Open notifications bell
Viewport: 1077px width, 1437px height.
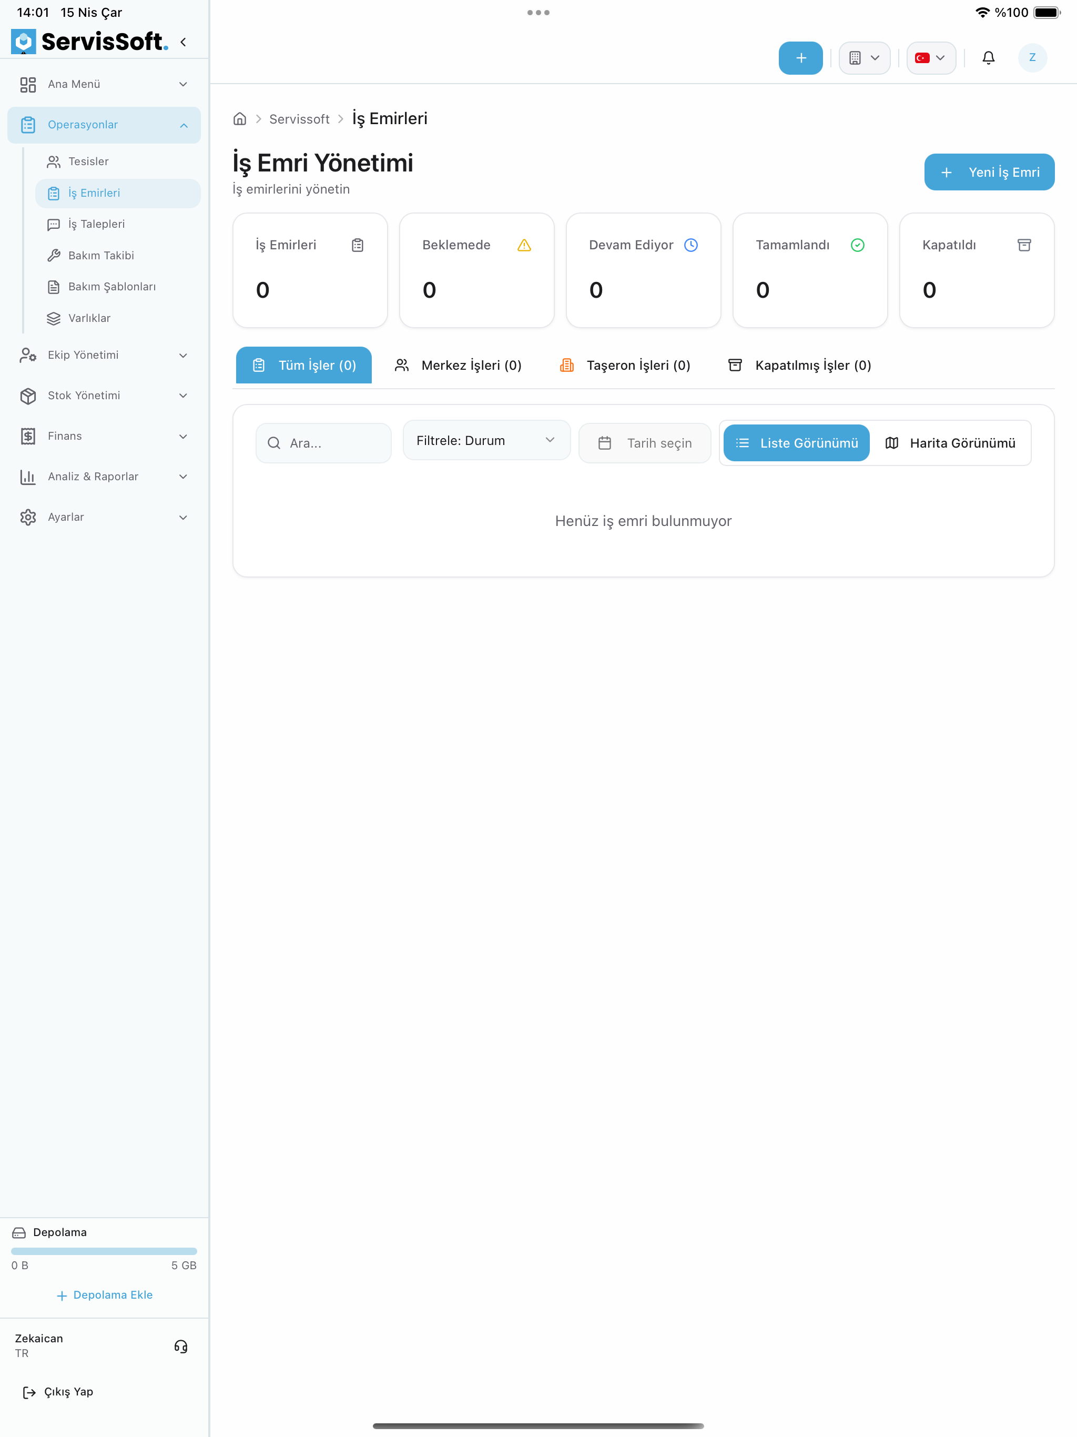point(988,58)
